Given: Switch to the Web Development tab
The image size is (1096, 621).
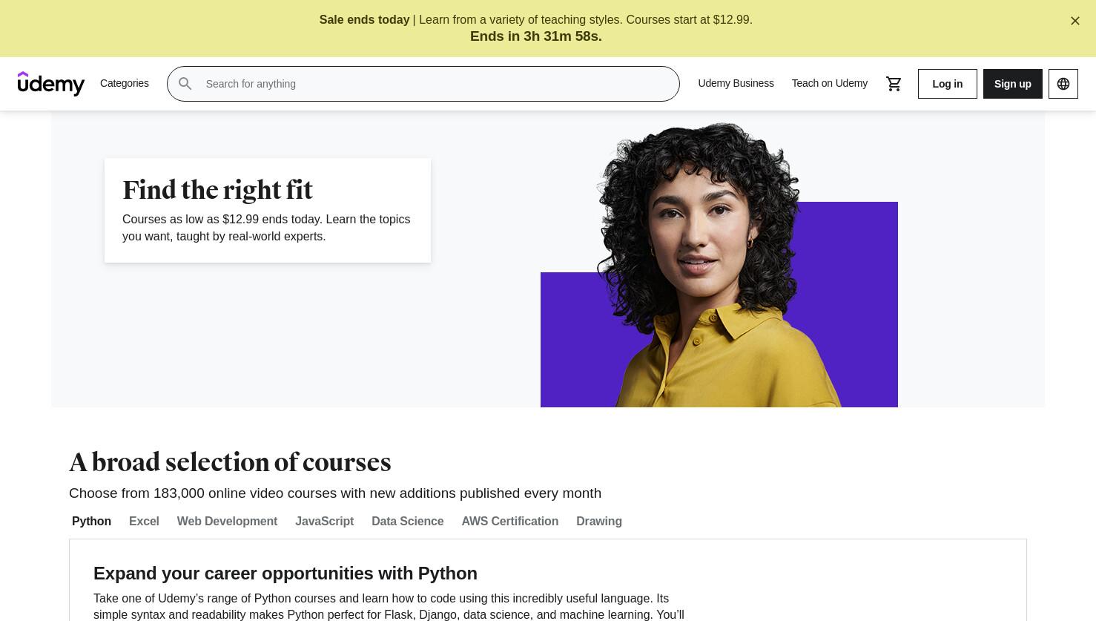Looking at the screenshot, I should point(227,521).
